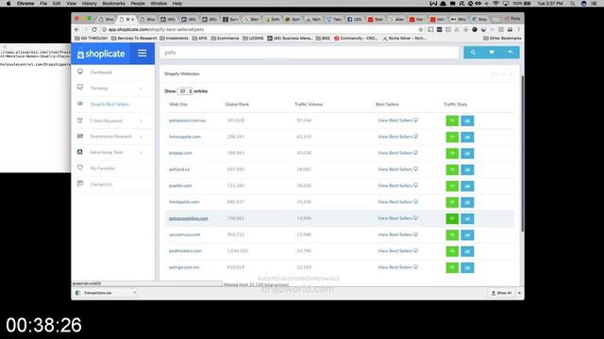The image size is (604, 339).
Task: View Best Sellers for furiouspets.com
Action: (x=397, y=137)
